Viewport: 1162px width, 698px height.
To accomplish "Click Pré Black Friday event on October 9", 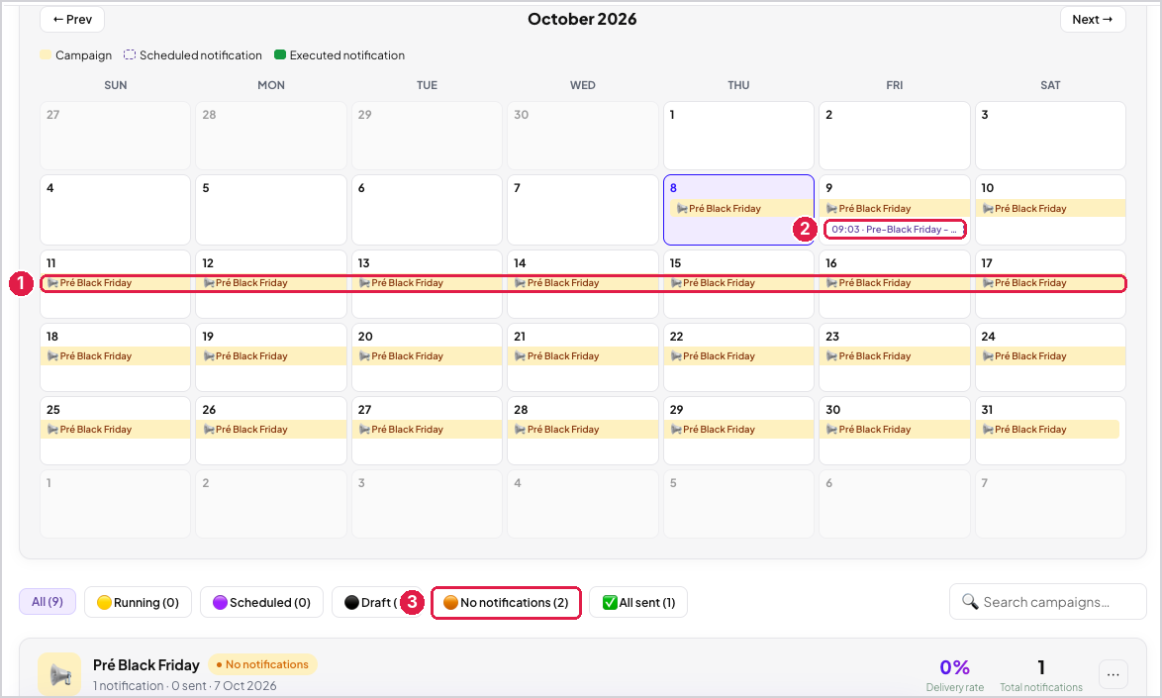I will 895,208.
